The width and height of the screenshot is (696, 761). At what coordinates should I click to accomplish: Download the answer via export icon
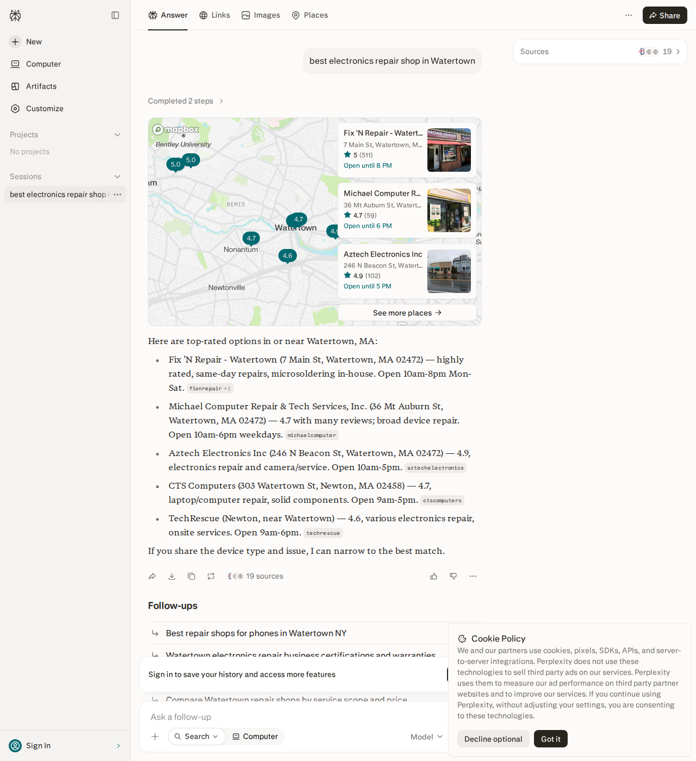tap(172, 576)
